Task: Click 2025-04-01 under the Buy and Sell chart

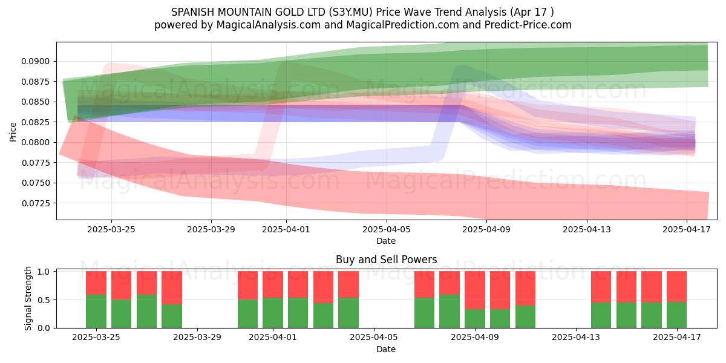Action: coord(273,338)
